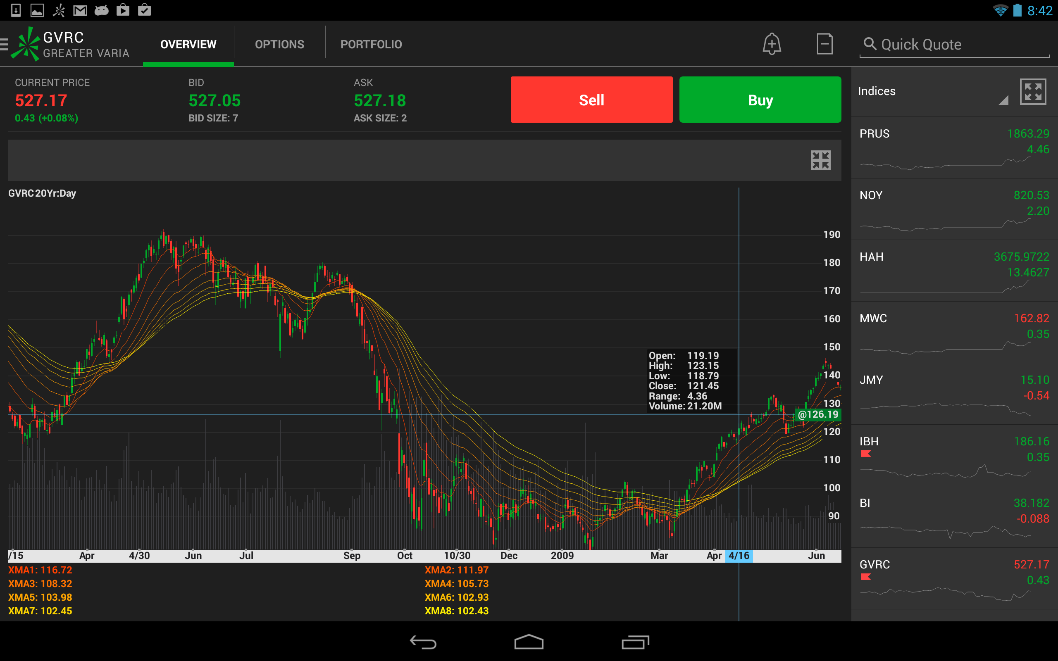Image resolution: width=1058 pixels, height=661 pixels.
Task: Tap the Android back navigation button
Action: click(x=423, y=642)
